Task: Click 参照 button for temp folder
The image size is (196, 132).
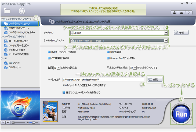Action: pyautogui.click(x=155, y=80)
